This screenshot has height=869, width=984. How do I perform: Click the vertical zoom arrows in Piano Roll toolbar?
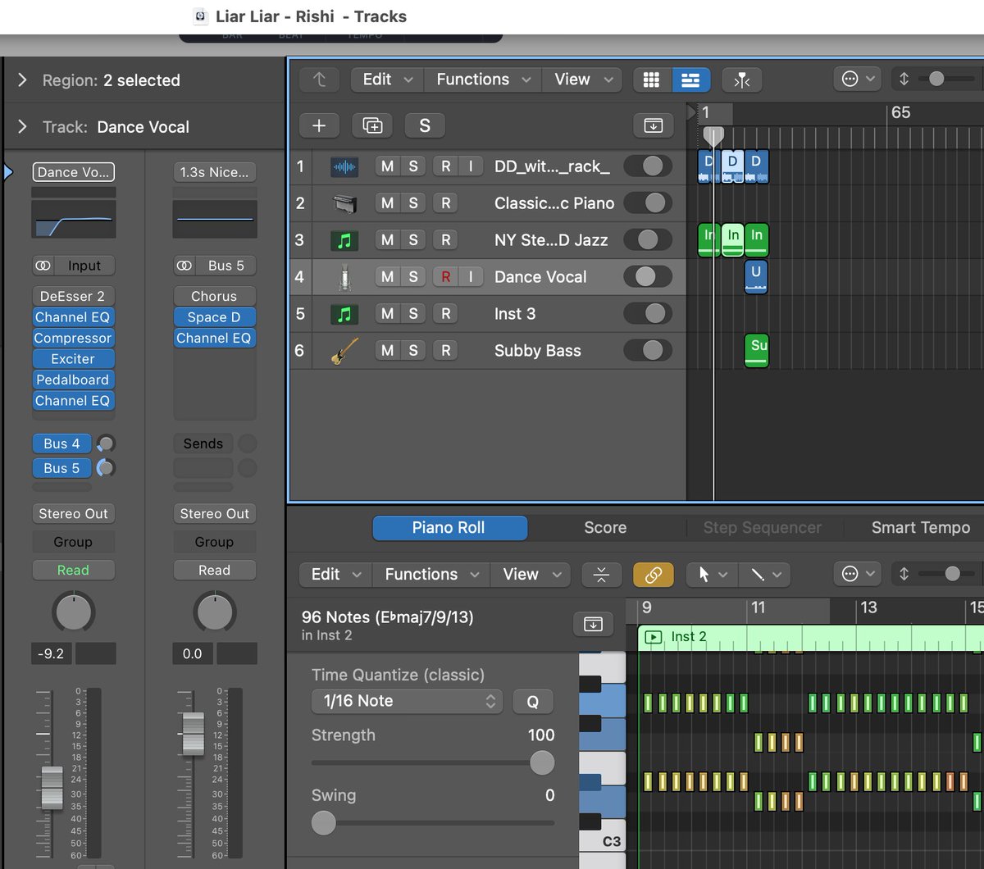[904, 575]
